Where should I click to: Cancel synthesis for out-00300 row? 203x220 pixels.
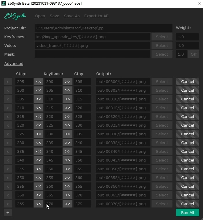188,82
